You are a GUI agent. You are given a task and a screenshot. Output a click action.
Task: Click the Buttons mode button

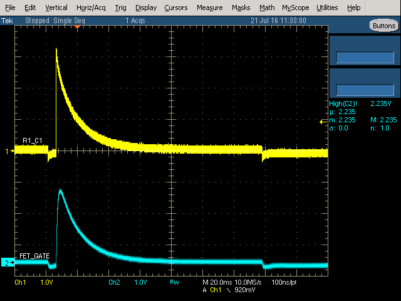tap(384, 26)
